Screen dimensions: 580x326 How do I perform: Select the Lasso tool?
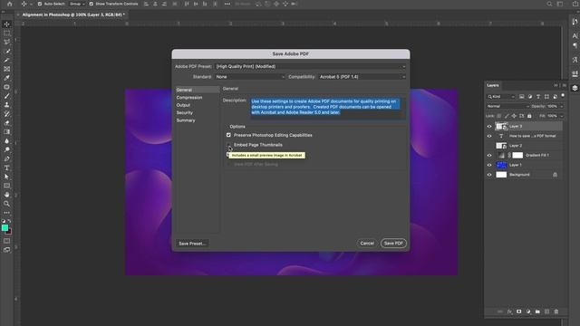point(6,43)
